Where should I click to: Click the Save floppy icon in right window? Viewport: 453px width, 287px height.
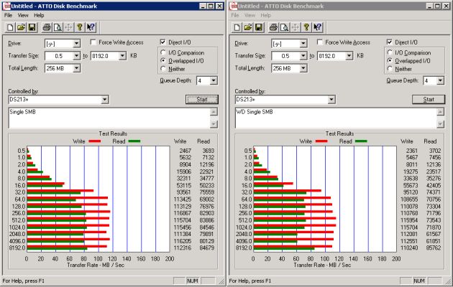click(259, 27)
